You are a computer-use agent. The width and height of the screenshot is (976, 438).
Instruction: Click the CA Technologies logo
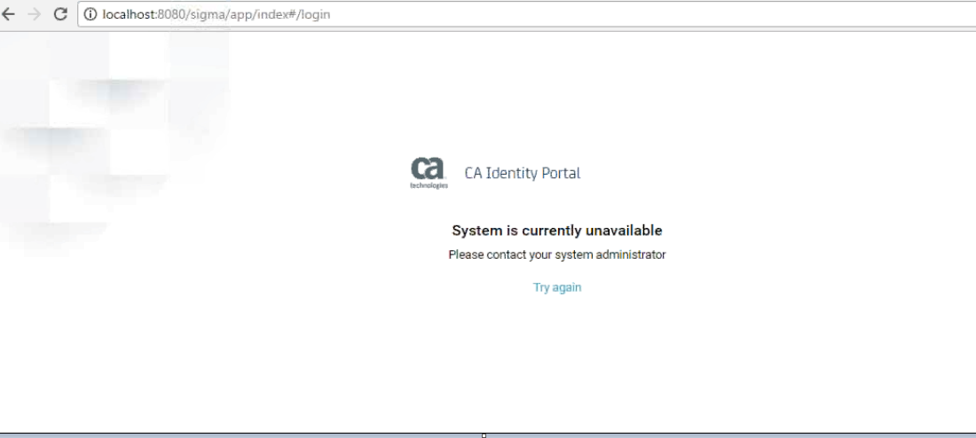[x=429, y=173]
